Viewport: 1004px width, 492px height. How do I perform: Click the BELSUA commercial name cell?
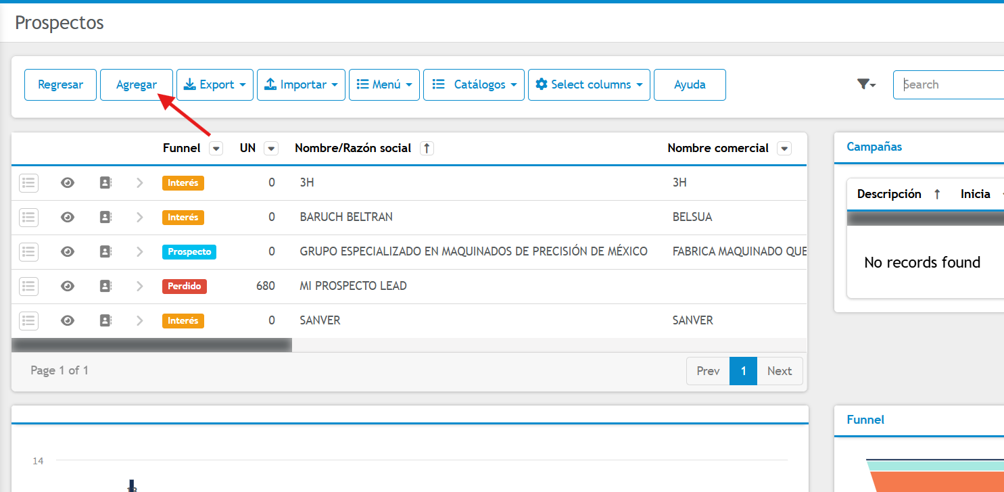click(692, 217)
